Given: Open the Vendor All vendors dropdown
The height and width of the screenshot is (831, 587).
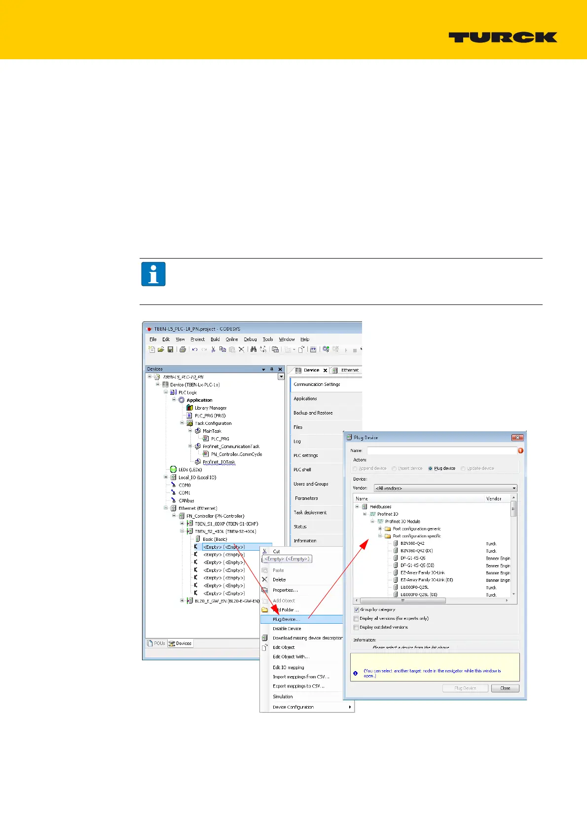Looking at the screenshot, I should coord(445,488).
